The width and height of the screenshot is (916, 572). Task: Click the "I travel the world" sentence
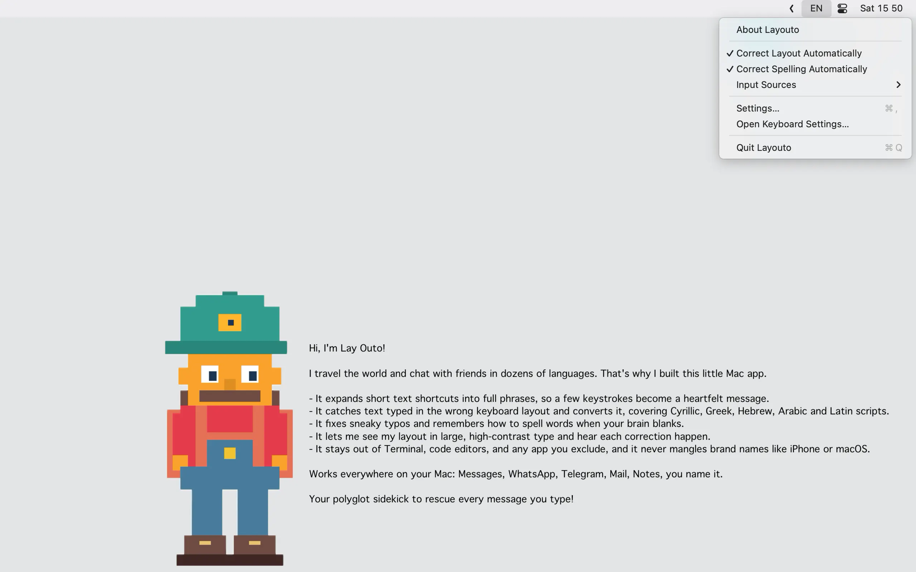(537, 373)
